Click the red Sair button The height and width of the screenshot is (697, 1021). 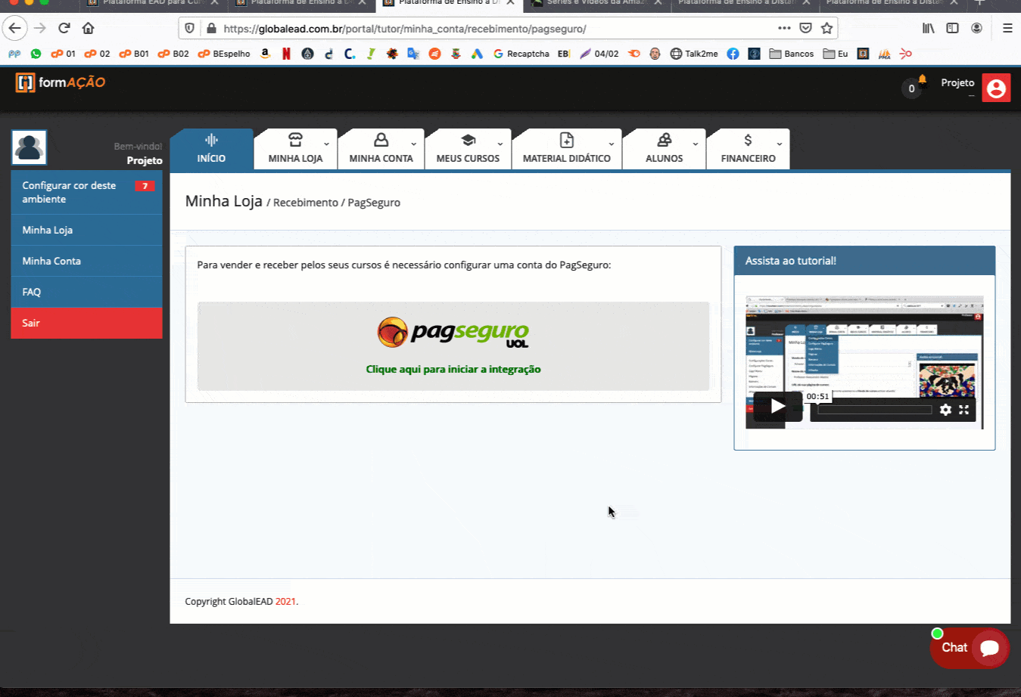coord(86,323)
